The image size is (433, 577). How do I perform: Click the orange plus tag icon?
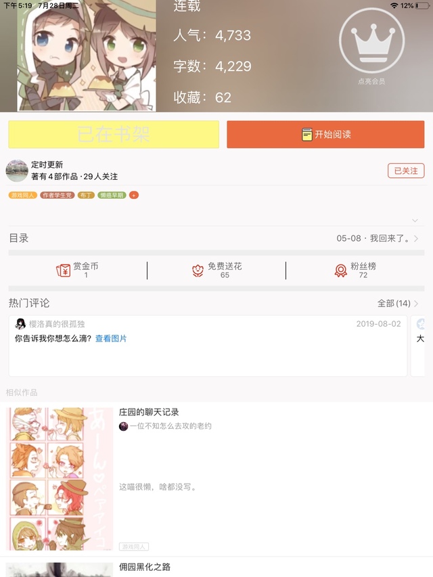click(134, 195)
